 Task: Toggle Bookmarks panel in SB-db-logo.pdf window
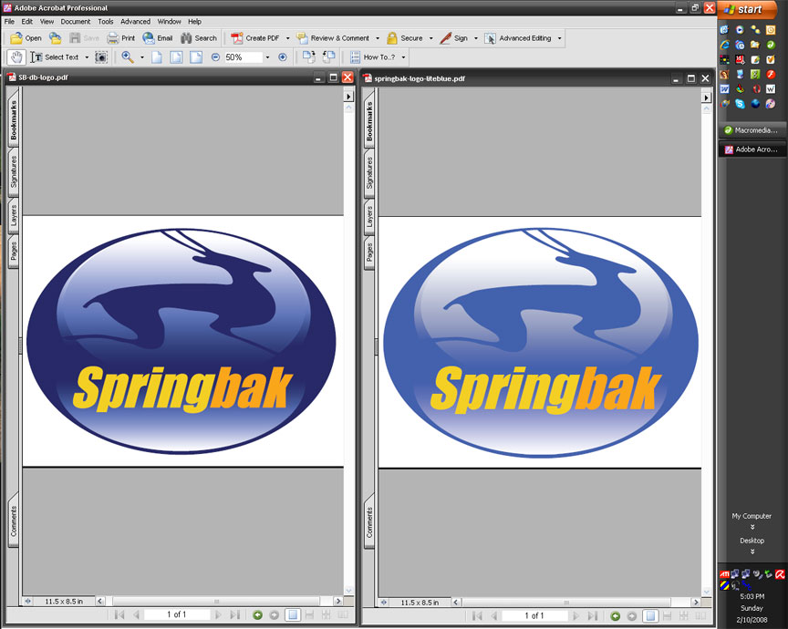(x=14, y=119)
